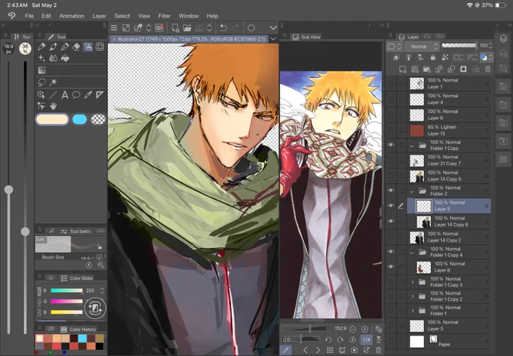
Task: Click the Sub View camera icon
Action: tap(354, 350)
